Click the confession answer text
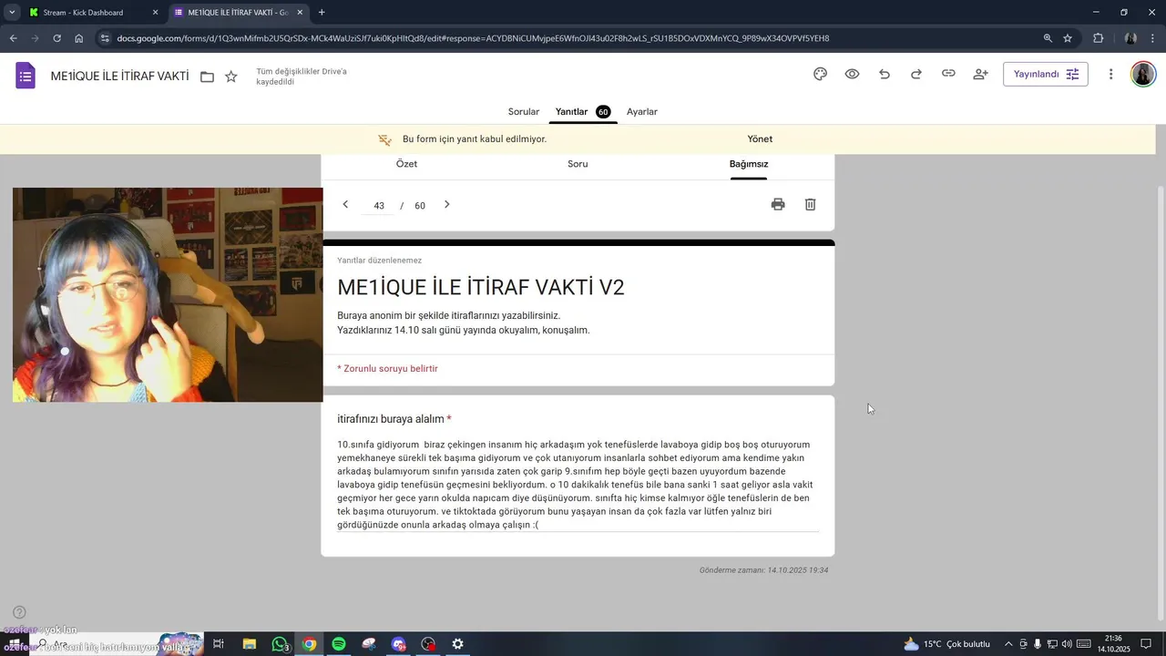 [577, 485]
